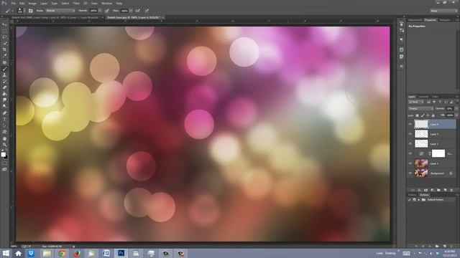Select the Dodge tool
The image size is (460, 258).
(x=4, y=107)
